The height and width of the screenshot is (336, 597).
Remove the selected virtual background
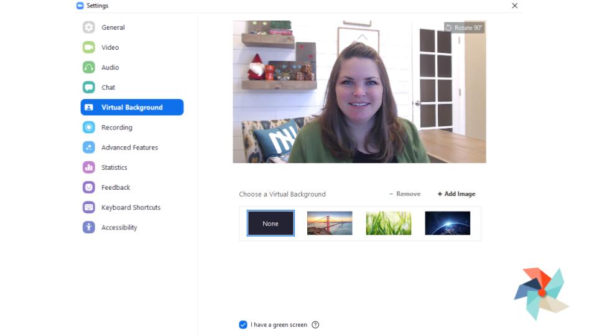(x=405, y=194)
